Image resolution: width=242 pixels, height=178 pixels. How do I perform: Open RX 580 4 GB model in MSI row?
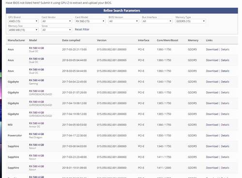click(36, 123)
